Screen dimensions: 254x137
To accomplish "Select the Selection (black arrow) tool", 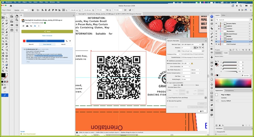I will 3,18.
